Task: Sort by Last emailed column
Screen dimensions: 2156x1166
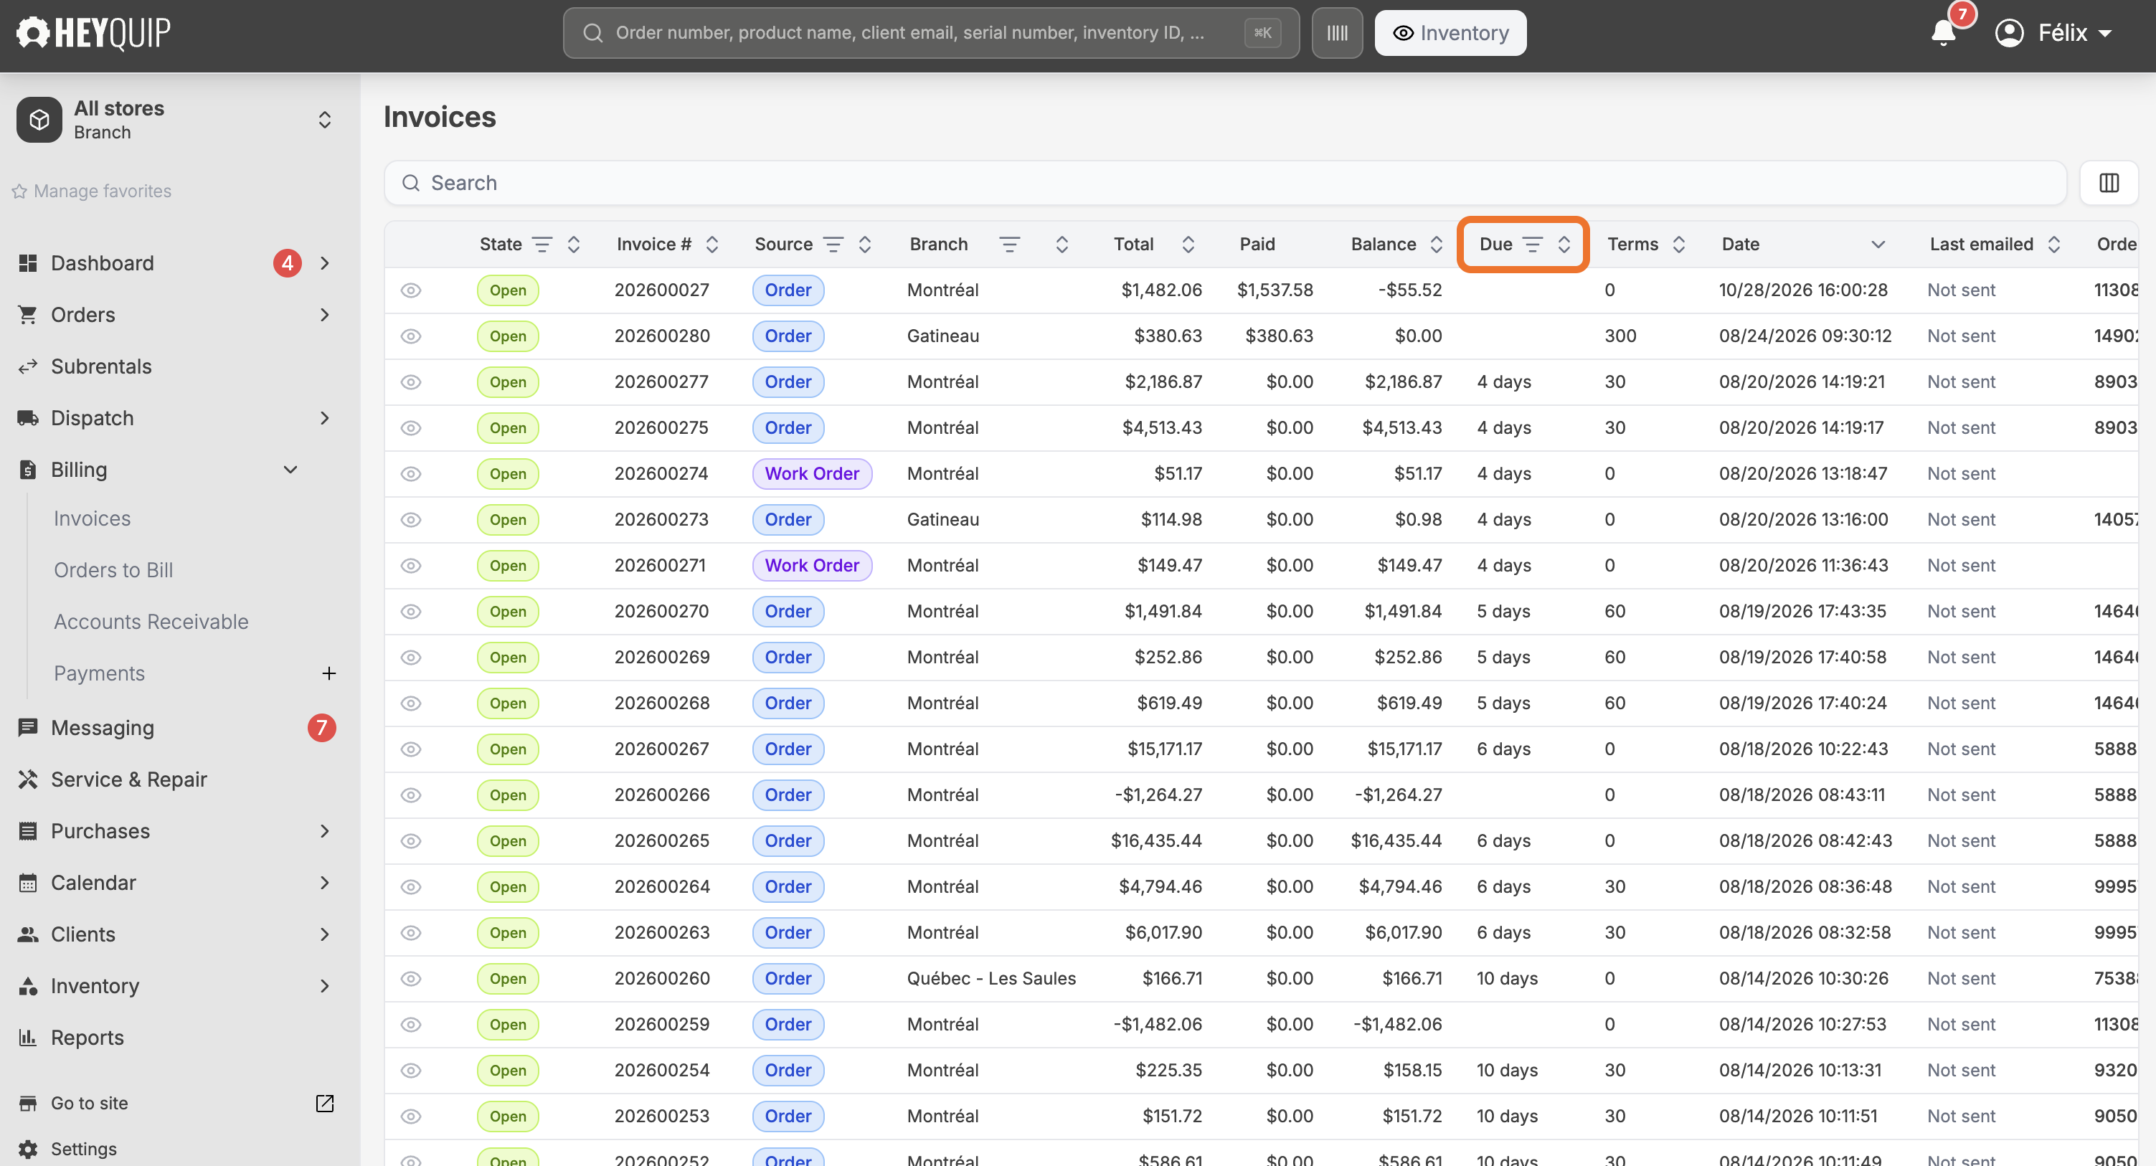Action: 2054,245
